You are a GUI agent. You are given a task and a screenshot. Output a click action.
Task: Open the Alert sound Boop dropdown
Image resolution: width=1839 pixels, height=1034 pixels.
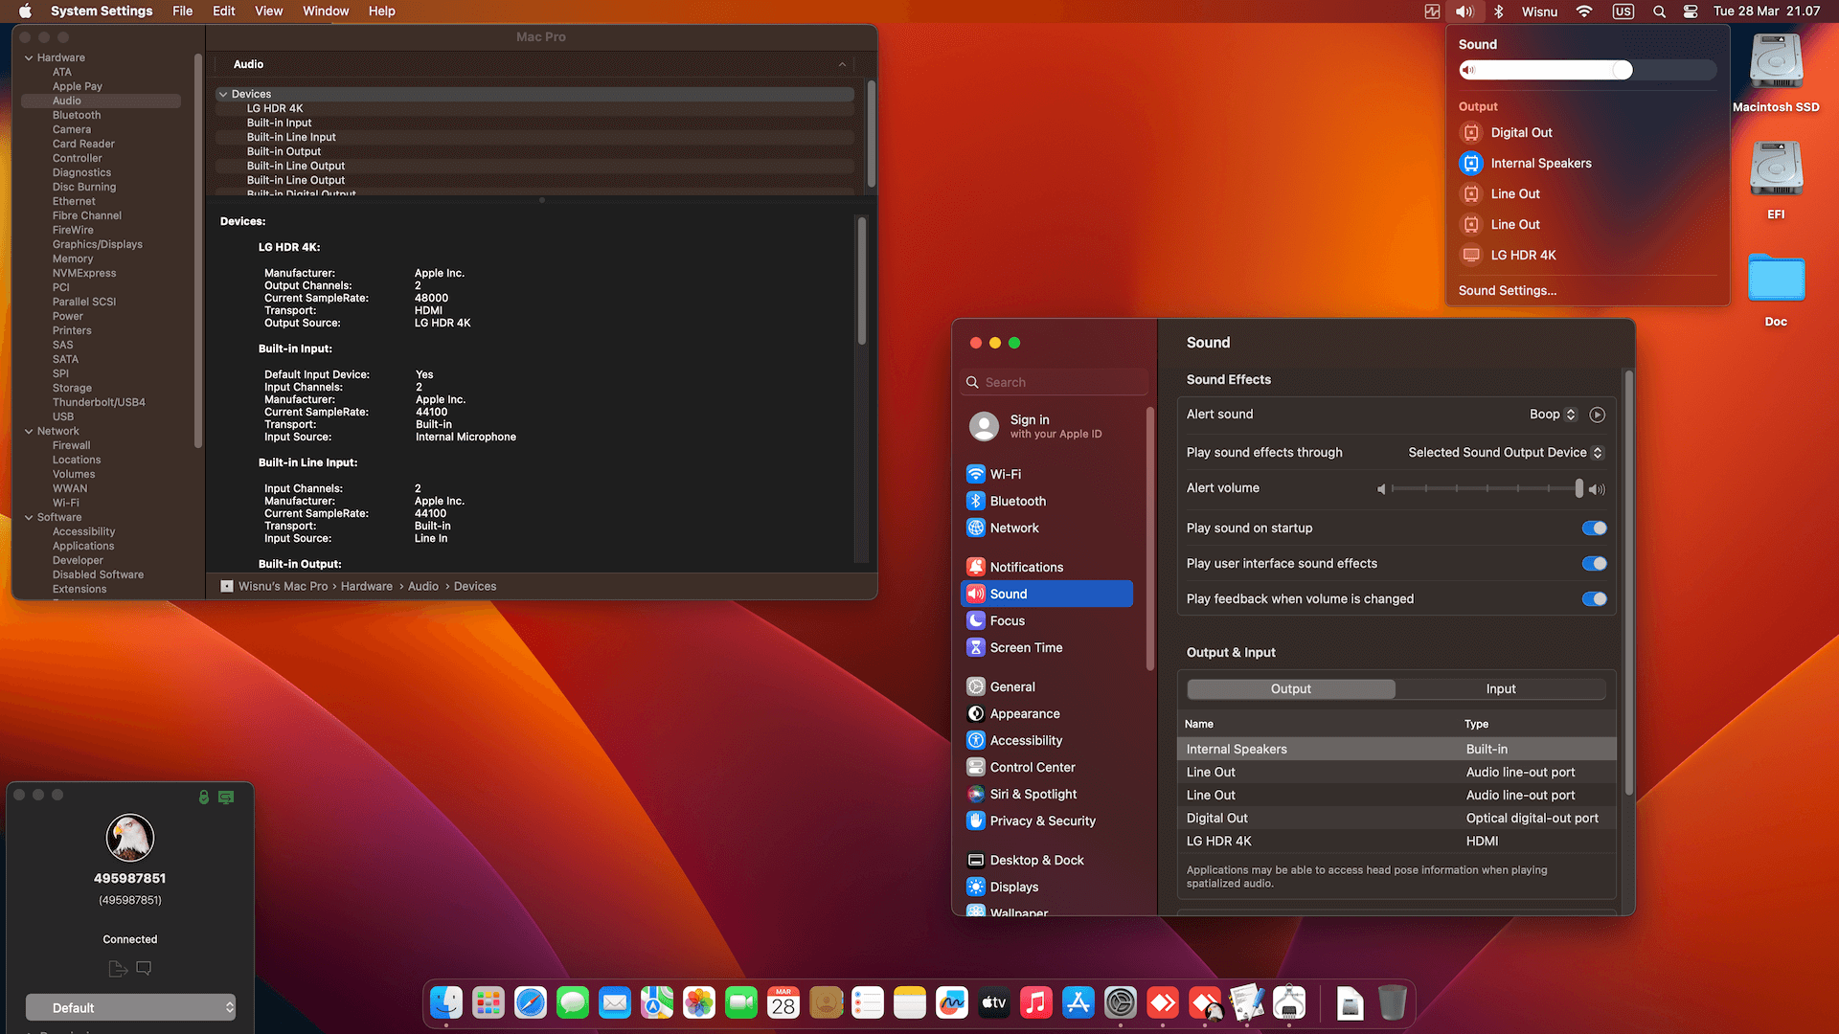1553,415
